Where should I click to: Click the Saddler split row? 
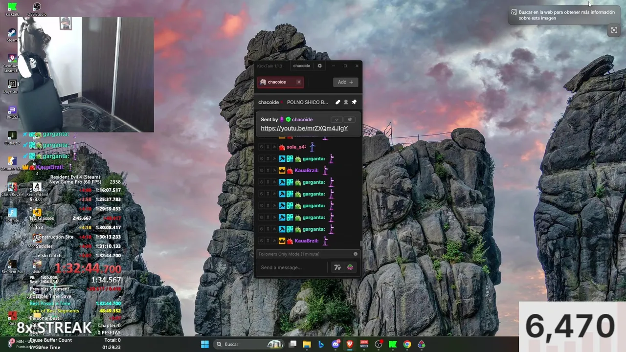[75, 246]
